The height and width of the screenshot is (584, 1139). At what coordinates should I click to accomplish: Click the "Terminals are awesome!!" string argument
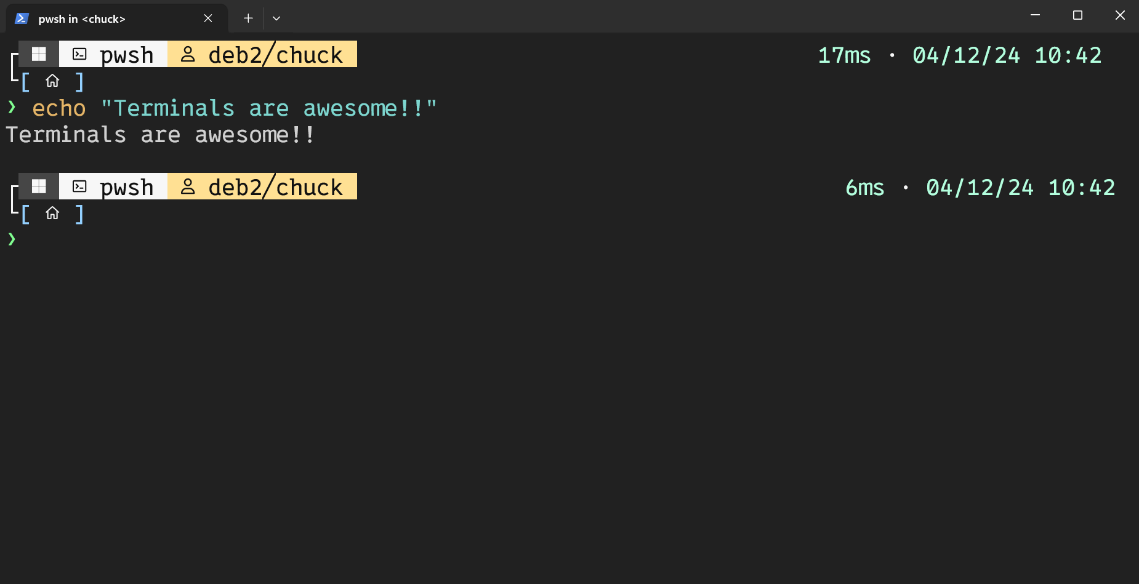point(269,108)
